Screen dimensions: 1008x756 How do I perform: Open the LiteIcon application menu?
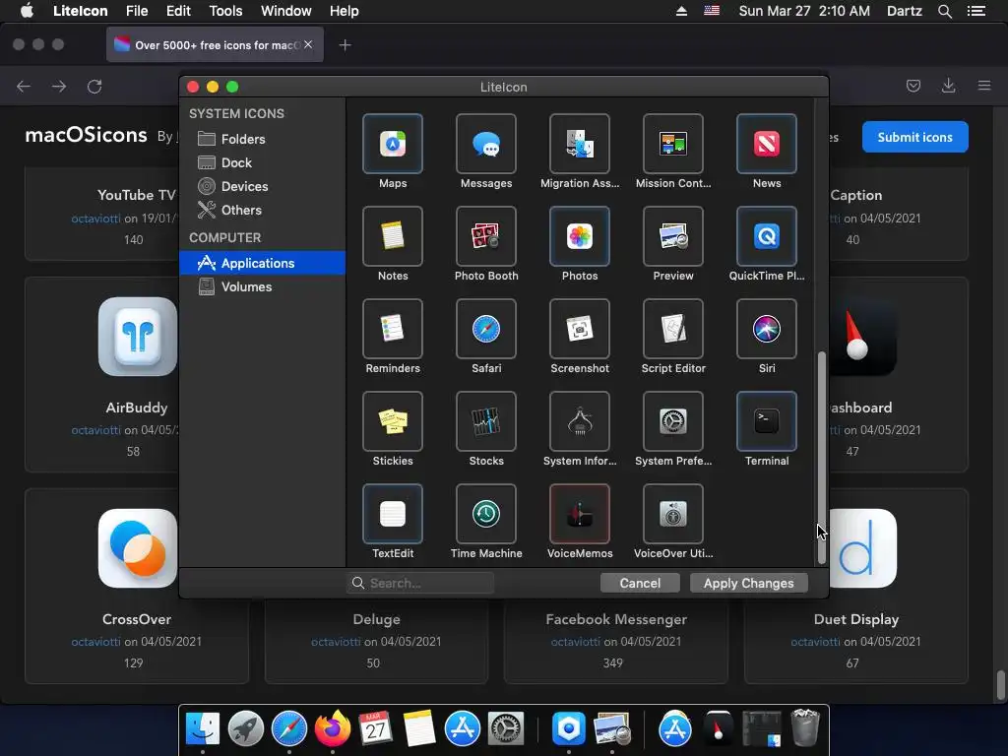tap(81, 11)
